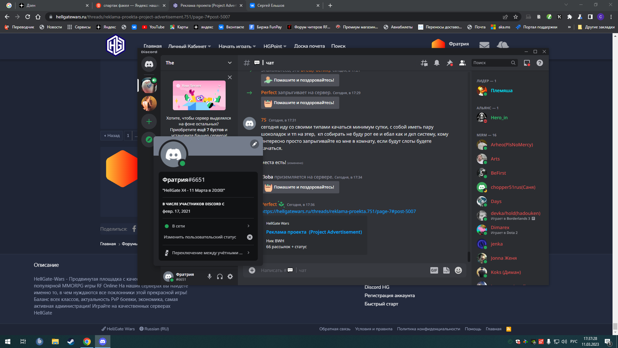618x348 pixels.
Task: Open Discord user settings gear
Action: (x=230, y=276)
